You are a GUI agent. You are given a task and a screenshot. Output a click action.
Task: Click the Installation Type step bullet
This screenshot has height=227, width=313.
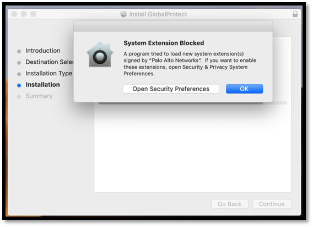coord(19,74)
